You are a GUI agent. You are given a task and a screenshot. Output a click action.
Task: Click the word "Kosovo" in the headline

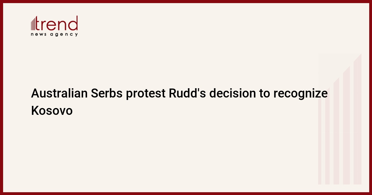pyautogui.click(x=52, y=110)
